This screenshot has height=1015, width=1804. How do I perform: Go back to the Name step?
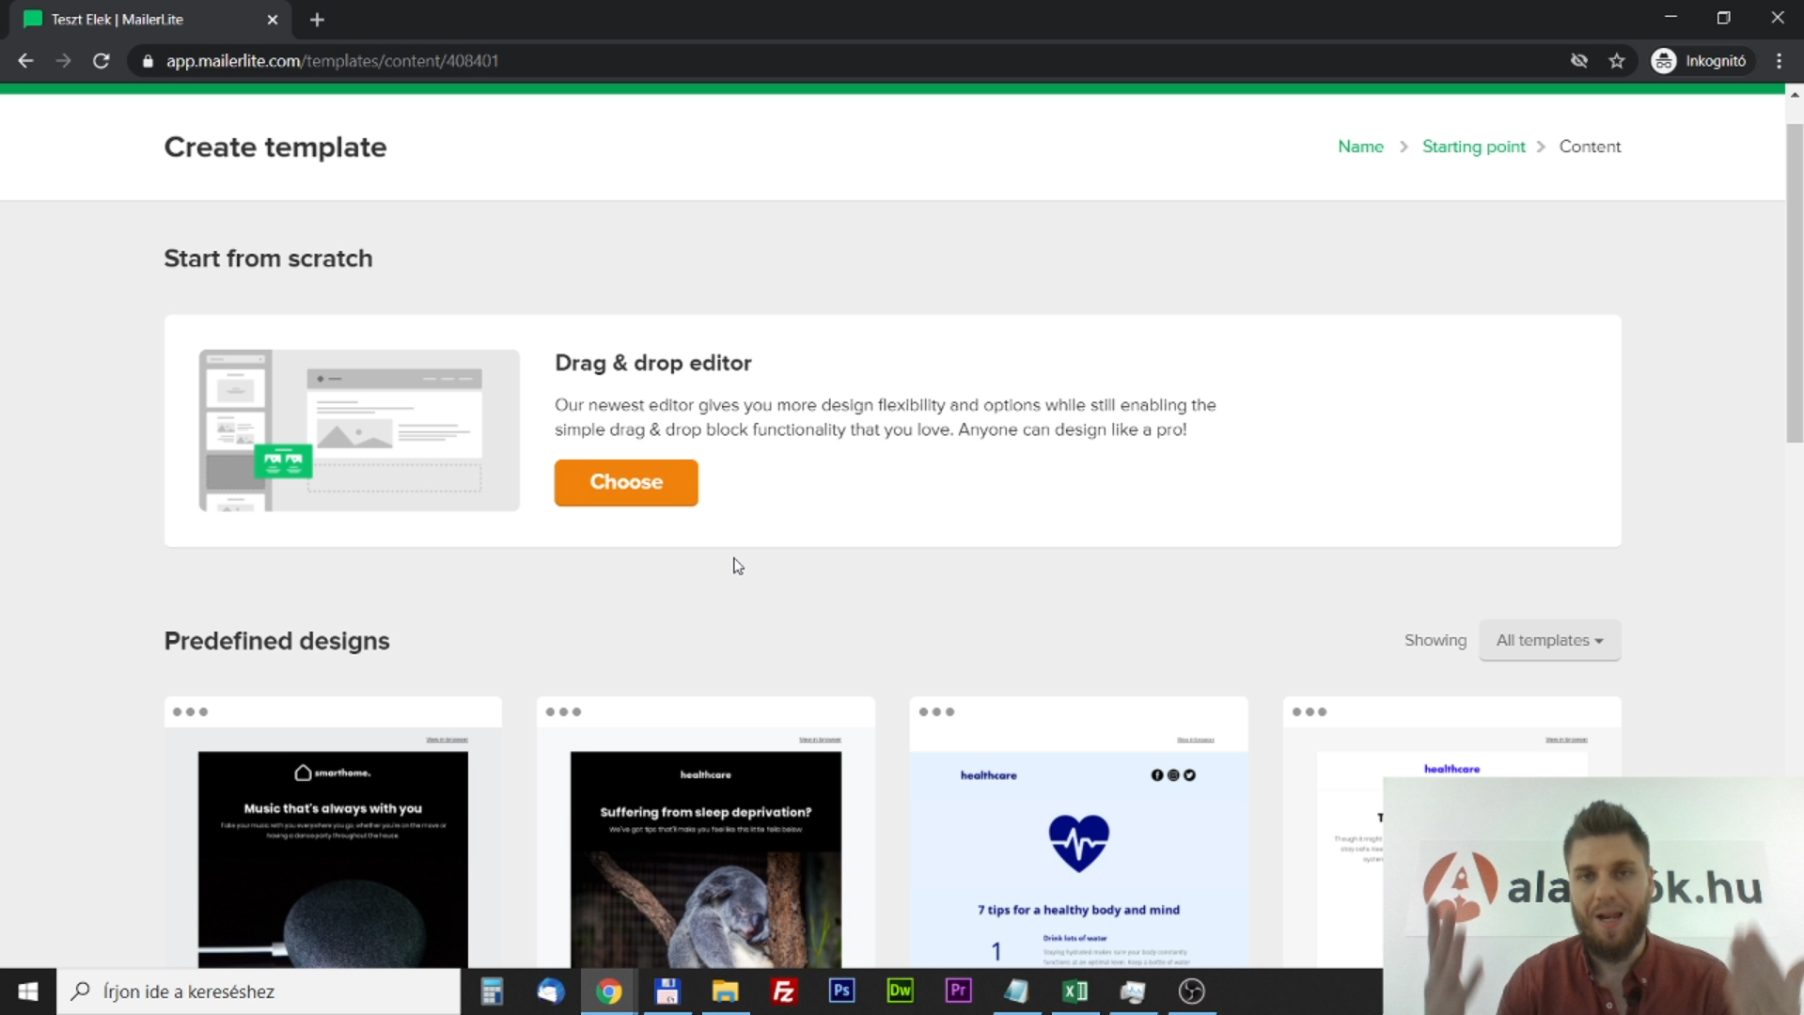click(x=1360, y=147)
